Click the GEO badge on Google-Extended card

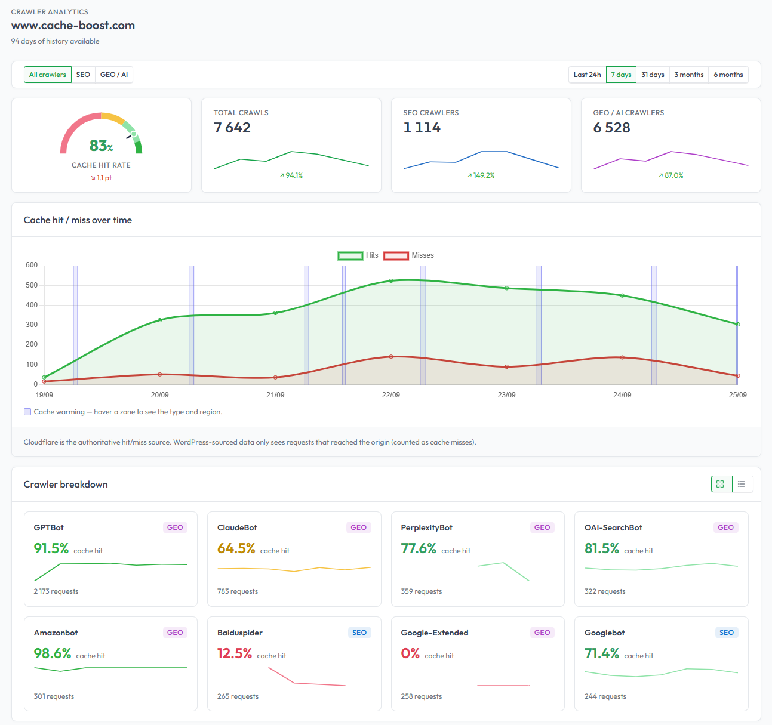(x=542, y=633)
